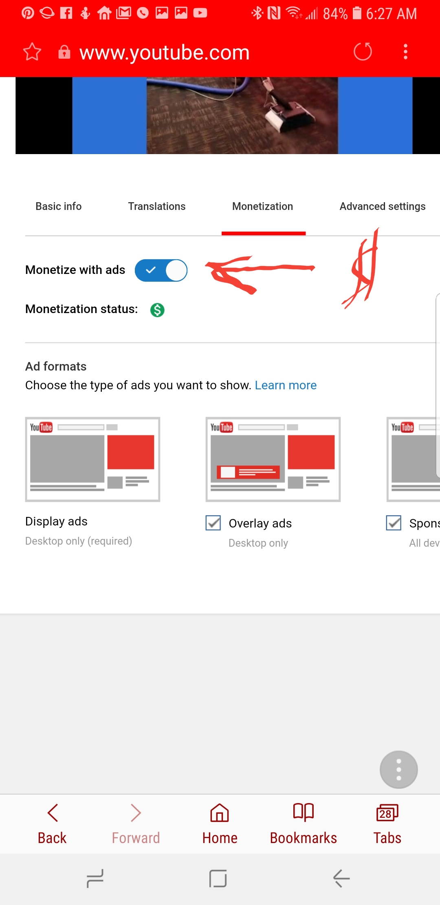
Task: Tap the Android system back arrow
Action: point(341,879)
